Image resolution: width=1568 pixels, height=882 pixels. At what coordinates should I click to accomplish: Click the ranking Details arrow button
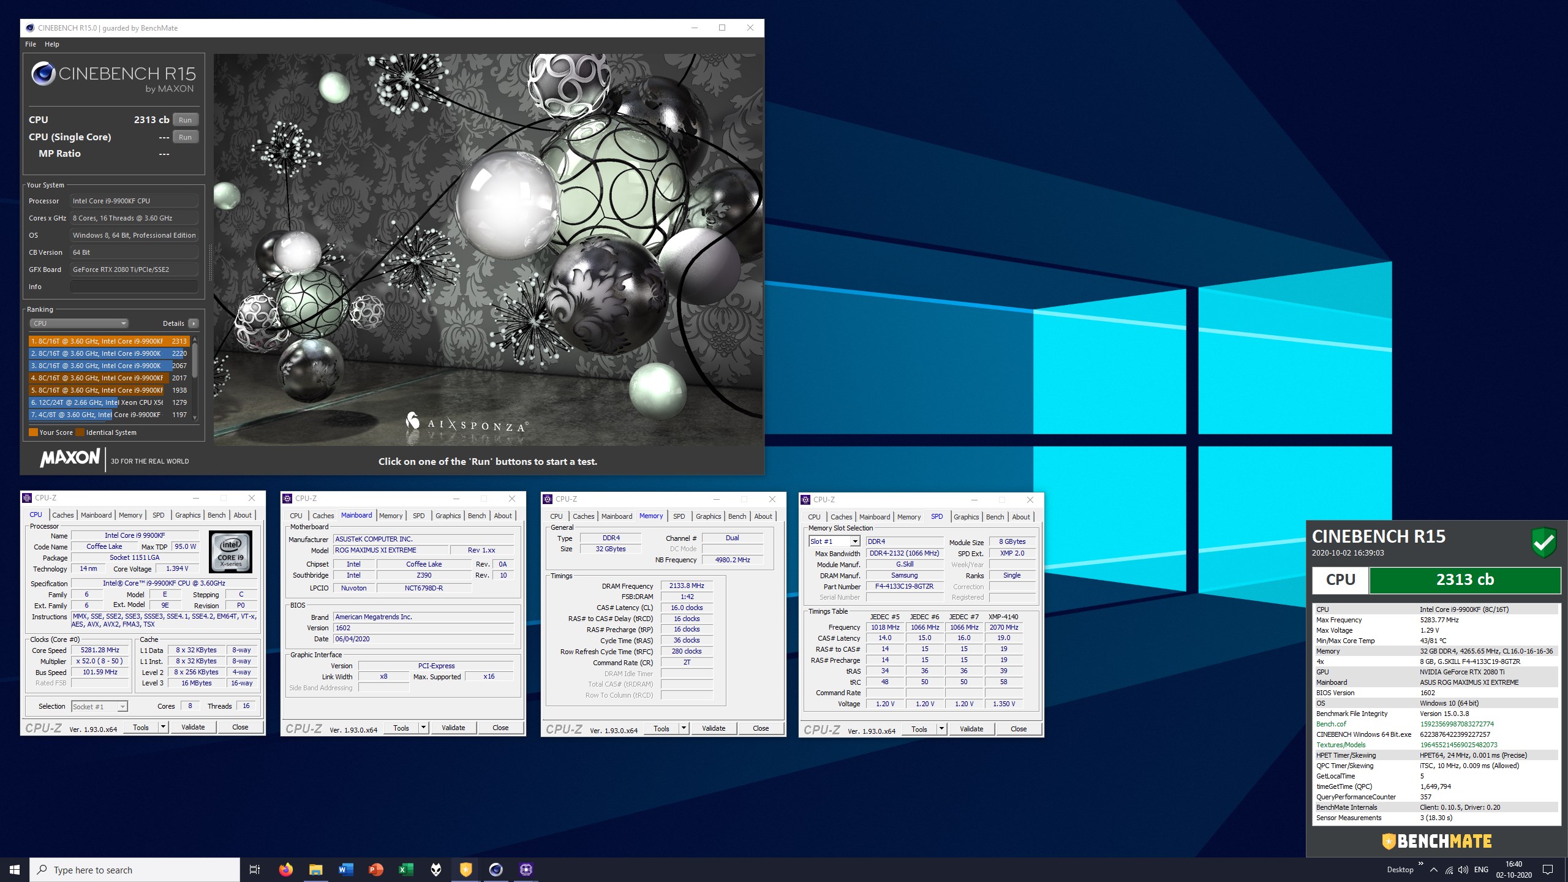(194, 323)
